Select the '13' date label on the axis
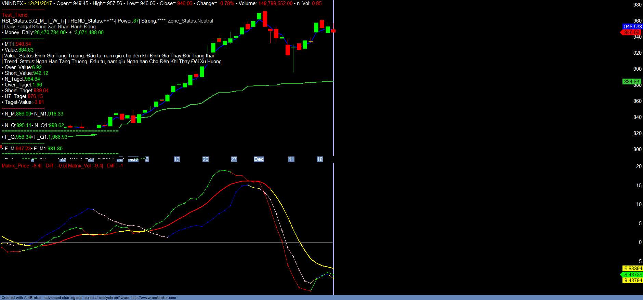 coord(177,159)
